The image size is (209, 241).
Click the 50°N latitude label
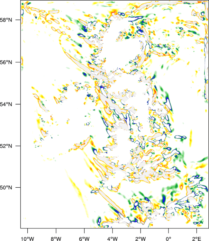tap(6, 188)
